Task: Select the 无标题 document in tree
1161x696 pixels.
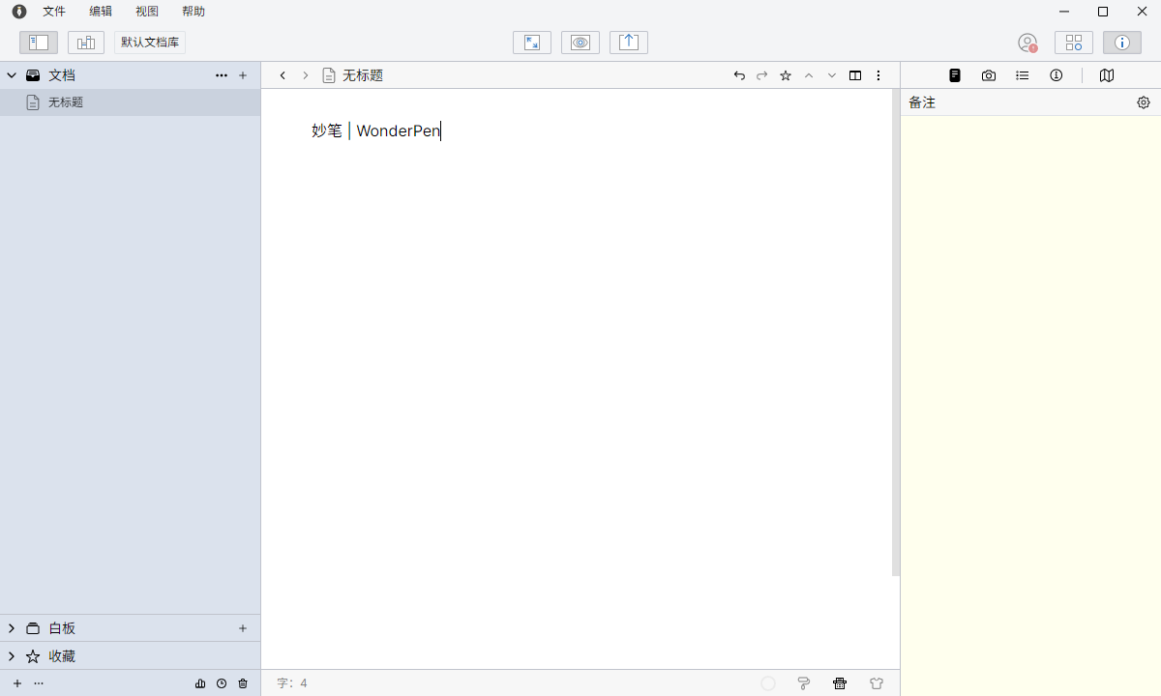Action: 130,102
